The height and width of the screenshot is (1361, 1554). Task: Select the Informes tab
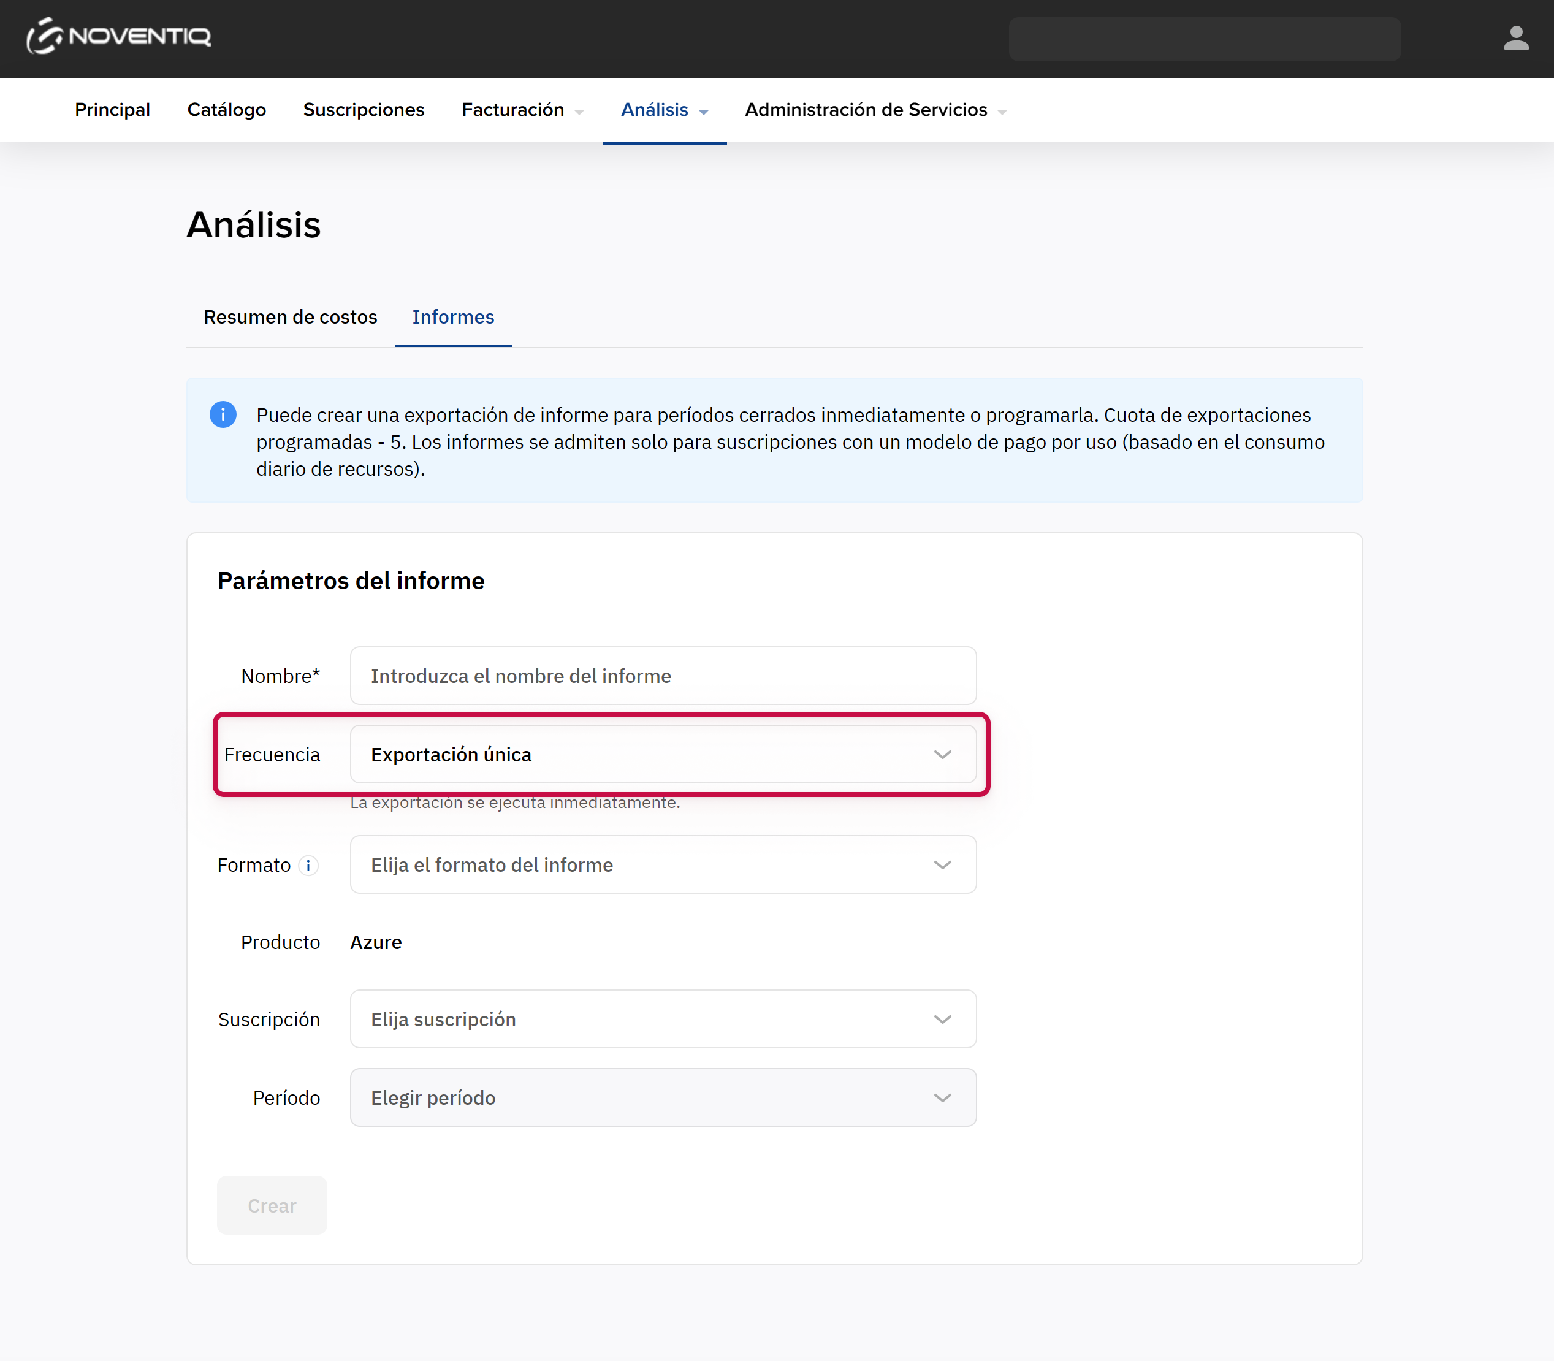(452, 317)
